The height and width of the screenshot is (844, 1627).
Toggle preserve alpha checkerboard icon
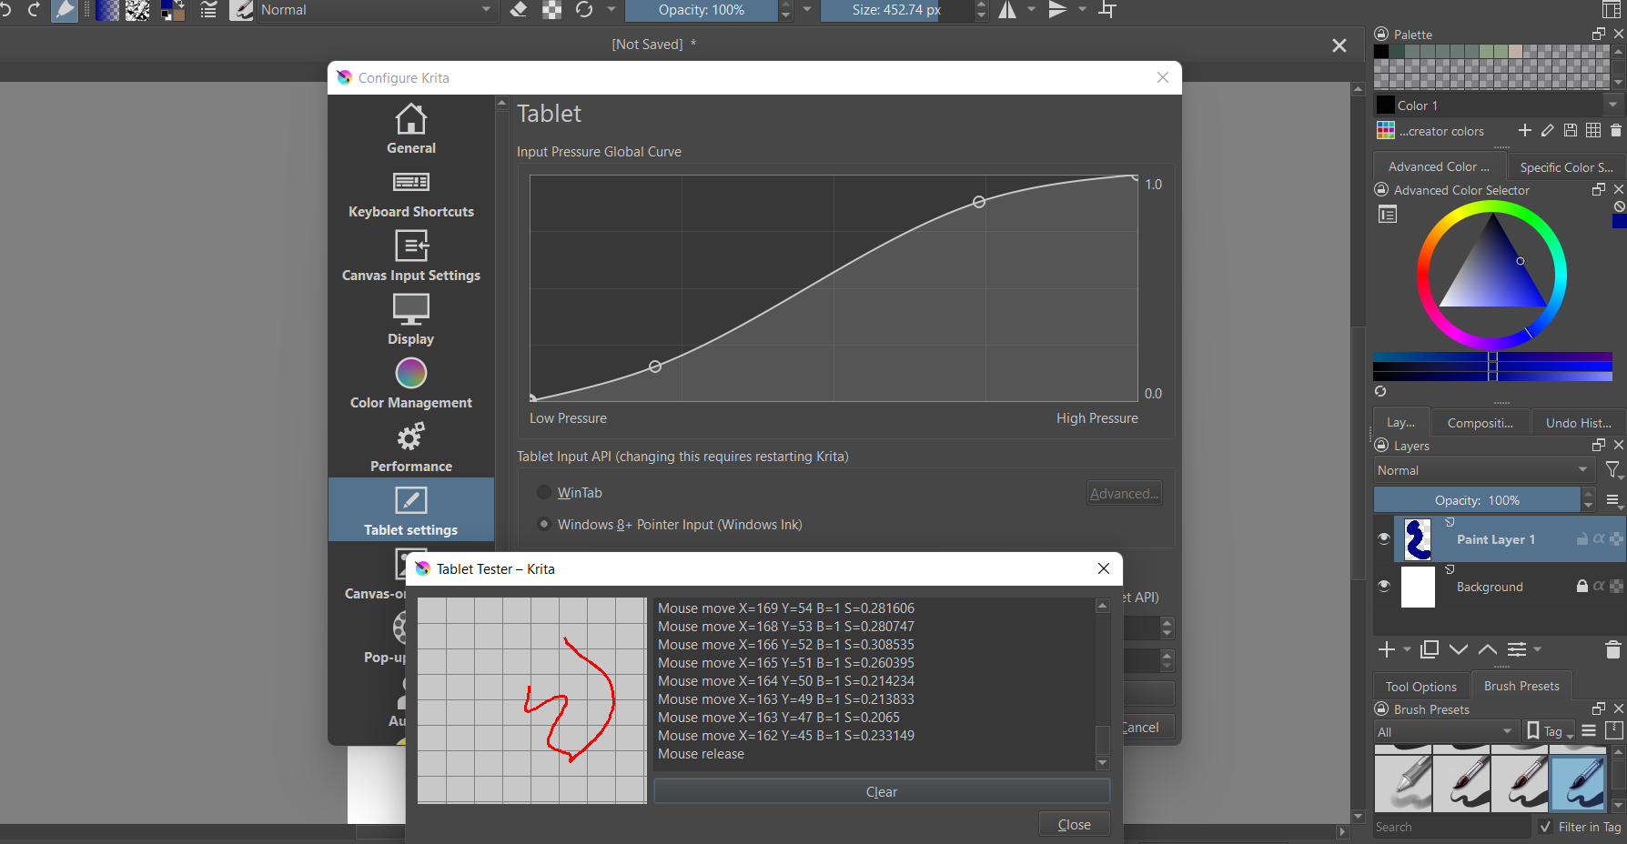551,10
